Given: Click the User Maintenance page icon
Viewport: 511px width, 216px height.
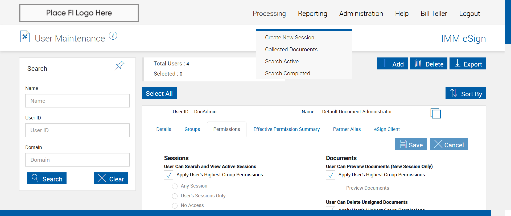Looking at the screenshot, I should 25,37.
